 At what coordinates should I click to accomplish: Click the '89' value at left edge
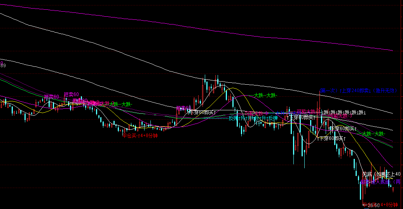(x=3, y=66)
